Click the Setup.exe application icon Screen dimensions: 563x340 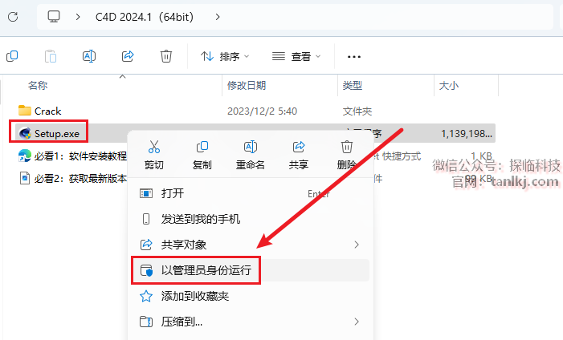25,133
